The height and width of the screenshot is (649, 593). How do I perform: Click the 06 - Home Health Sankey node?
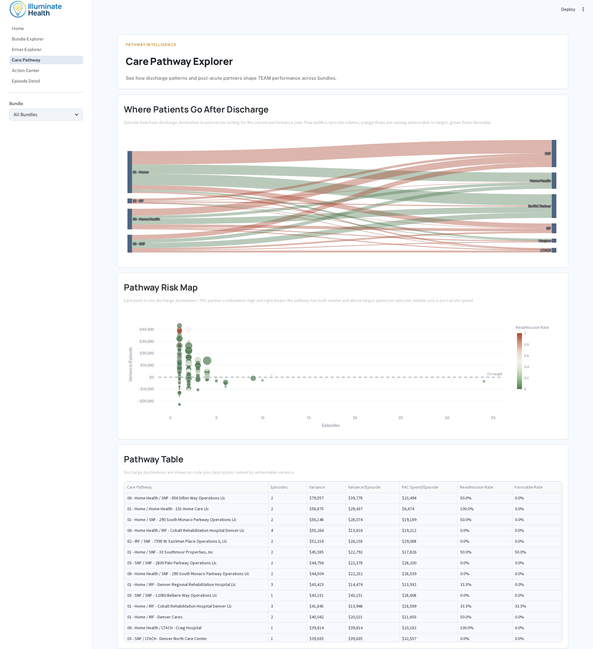pyautogui.click(x=130, y=219)
